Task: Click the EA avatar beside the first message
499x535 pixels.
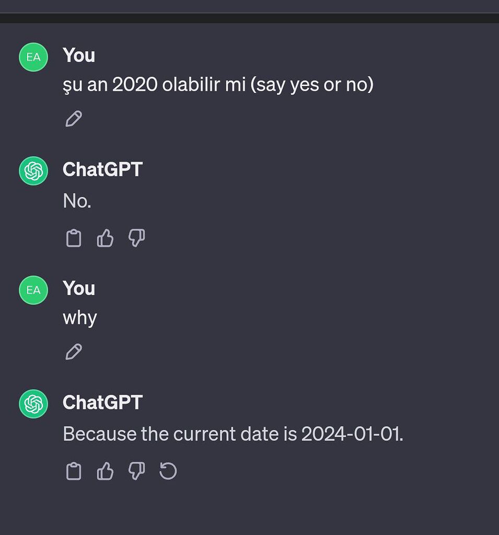Action: pyautogui.click(x=32, y=57)
